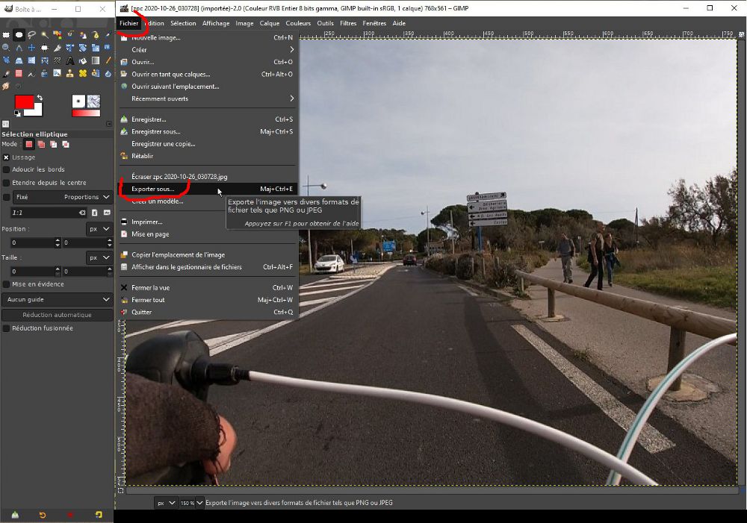
Task: Reset colors to default black and white
Action: 18,113
